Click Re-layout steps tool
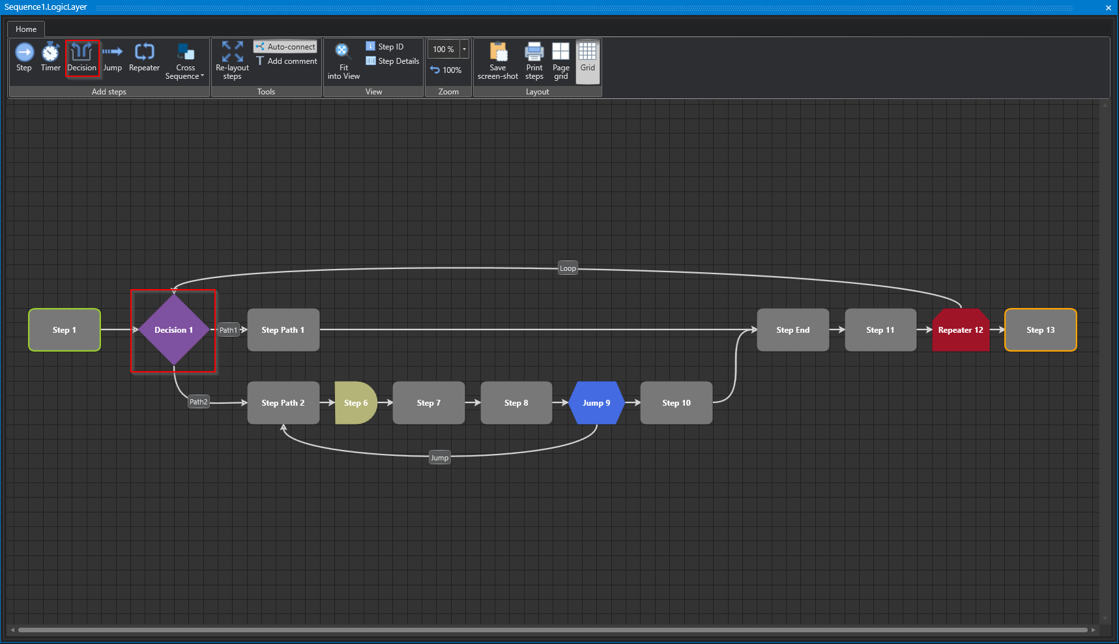Image resolution: width=1119 pixels, height=644 pixels. 232,61
